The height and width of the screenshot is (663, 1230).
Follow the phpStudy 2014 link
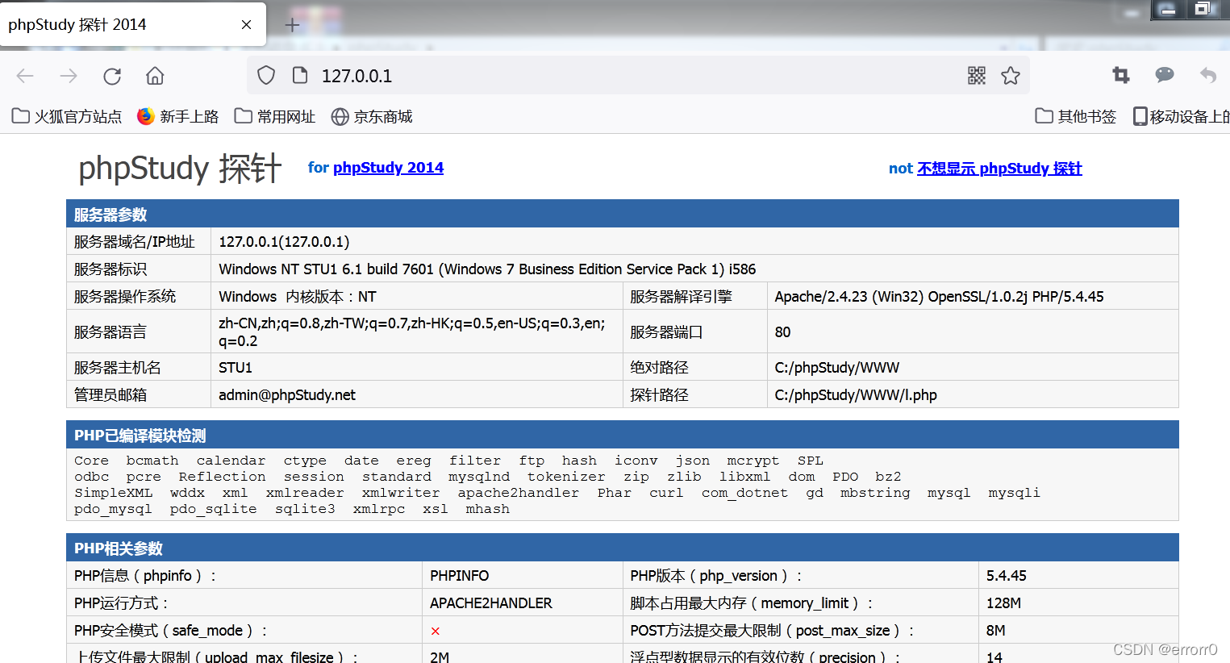pyautogui.click(x=388, y=168)
